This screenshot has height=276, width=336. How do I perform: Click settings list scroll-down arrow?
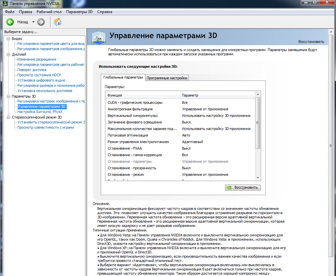coord(258,177)
